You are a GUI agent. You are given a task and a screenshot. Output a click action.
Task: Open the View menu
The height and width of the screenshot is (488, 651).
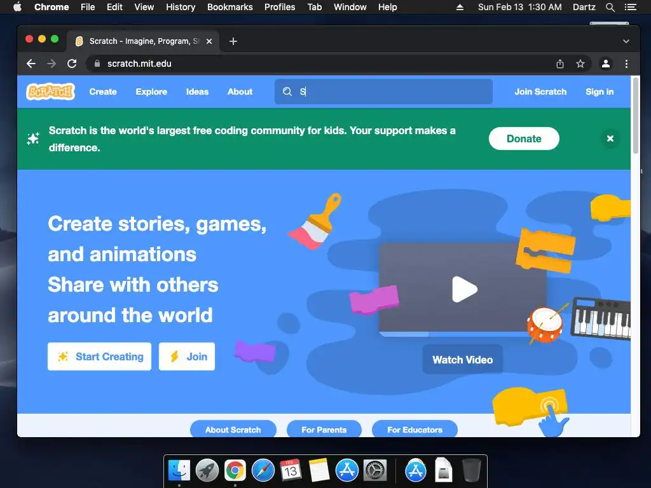(144, 7)
